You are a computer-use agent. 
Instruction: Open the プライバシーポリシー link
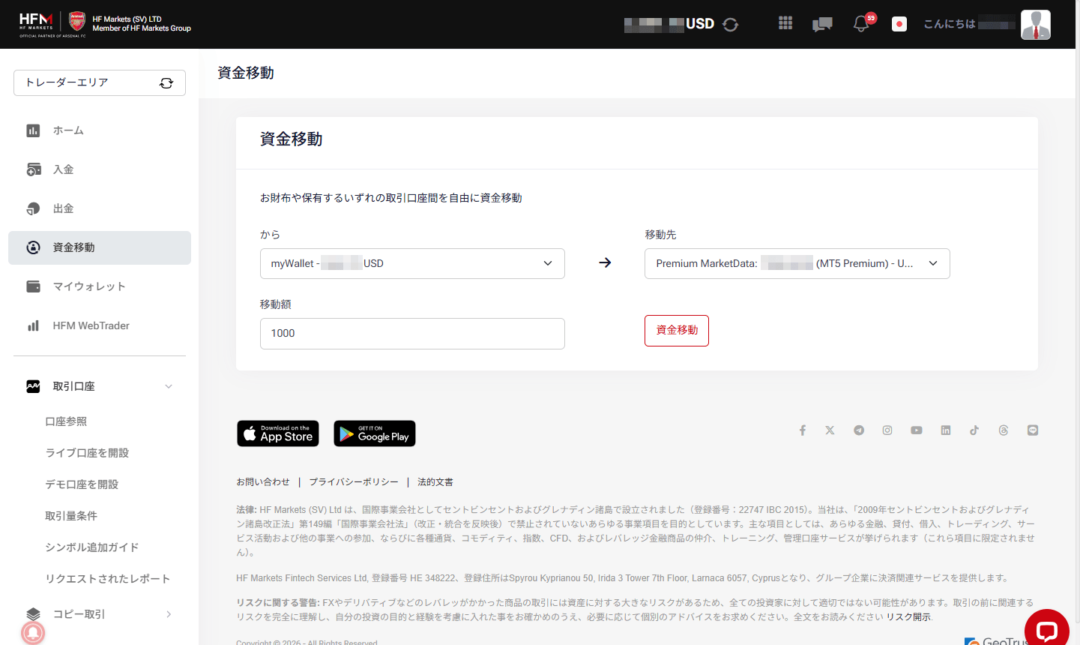pos(354,481)
